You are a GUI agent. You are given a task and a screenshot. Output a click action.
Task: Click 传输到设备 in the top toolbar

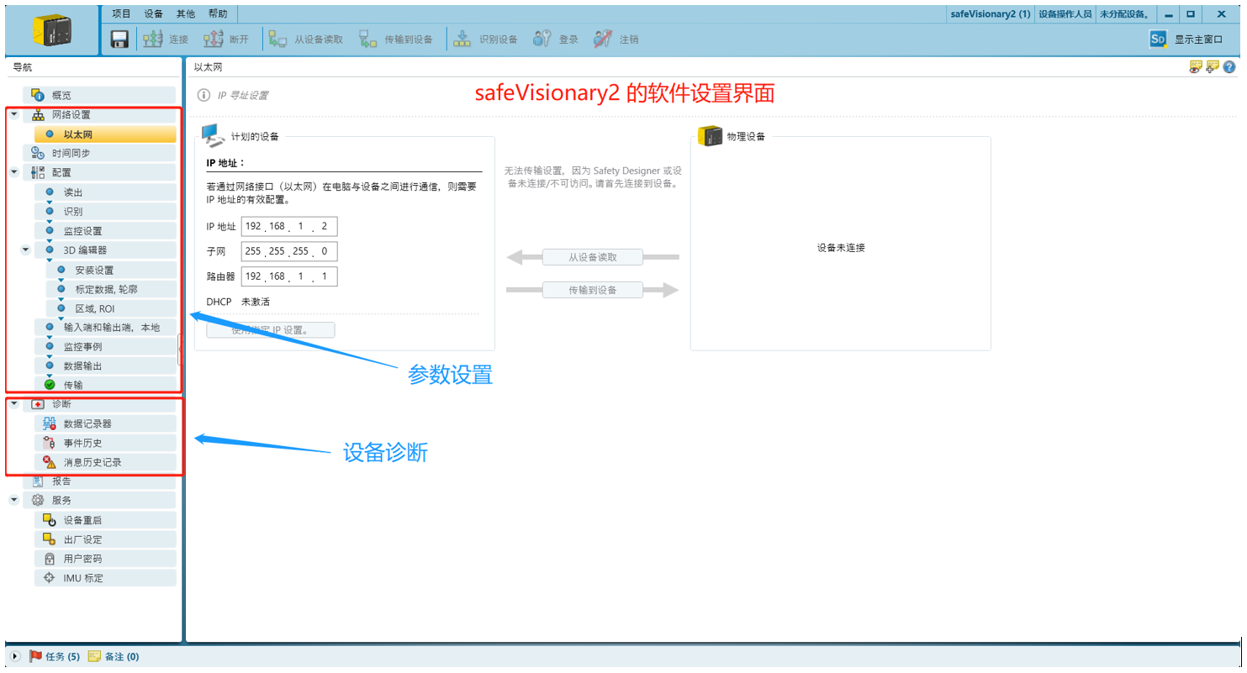click(x=396, y=39)
